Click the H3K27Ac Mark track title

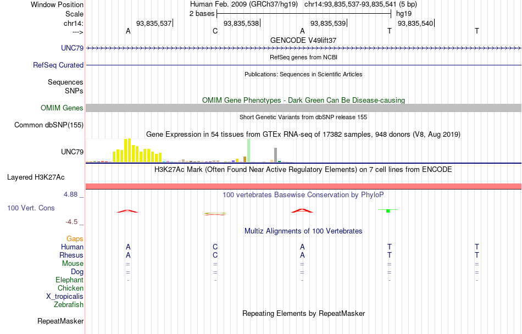303,170
